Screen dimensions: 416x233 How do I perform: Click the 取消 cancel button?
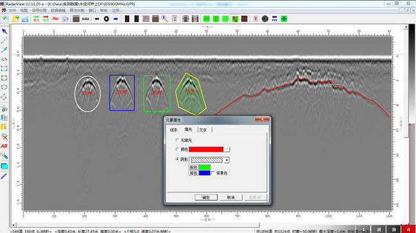point(231,197)
